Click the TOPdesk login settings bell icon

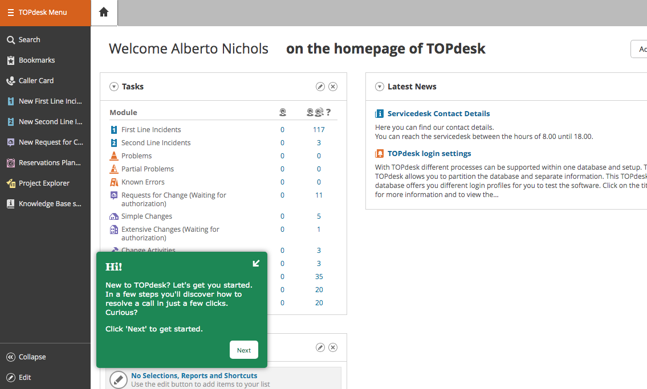click(x=379, y=154)
